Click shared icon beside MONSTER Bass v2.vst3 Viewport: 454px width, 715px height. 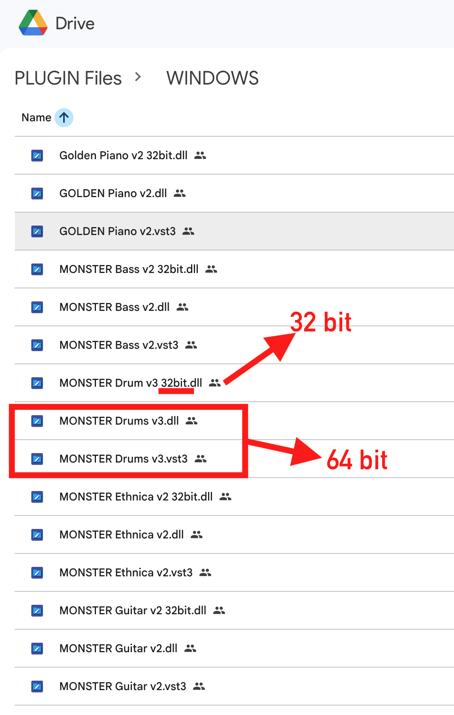(191, 345)
